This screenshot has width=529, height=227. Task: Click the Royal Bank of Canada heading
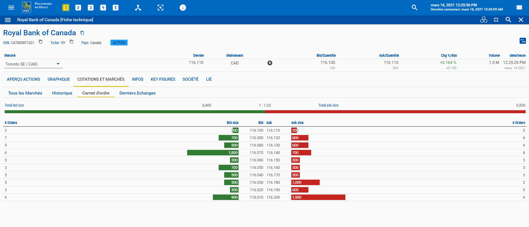click(39, 33)
